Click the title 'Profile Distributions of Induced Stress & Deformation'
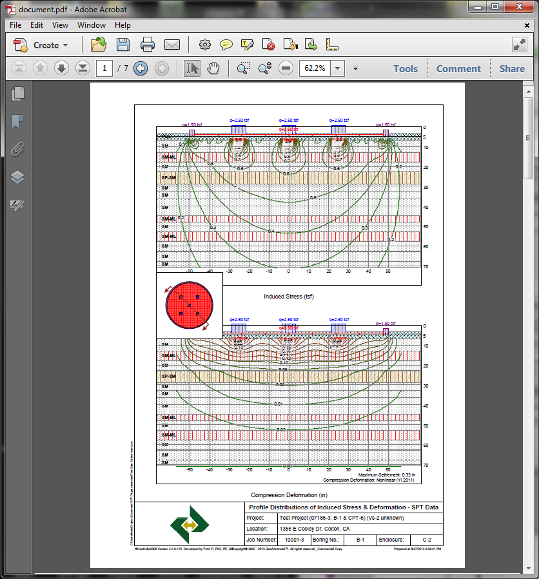Screen dimensions: 539x579 coord(328,507)
